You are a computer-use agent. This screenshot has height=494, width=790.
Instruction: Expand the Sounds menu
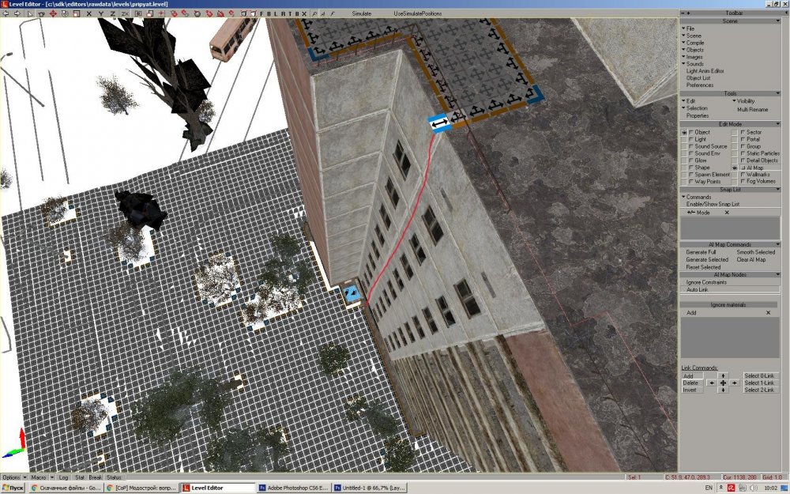click(x=693, y=64)
